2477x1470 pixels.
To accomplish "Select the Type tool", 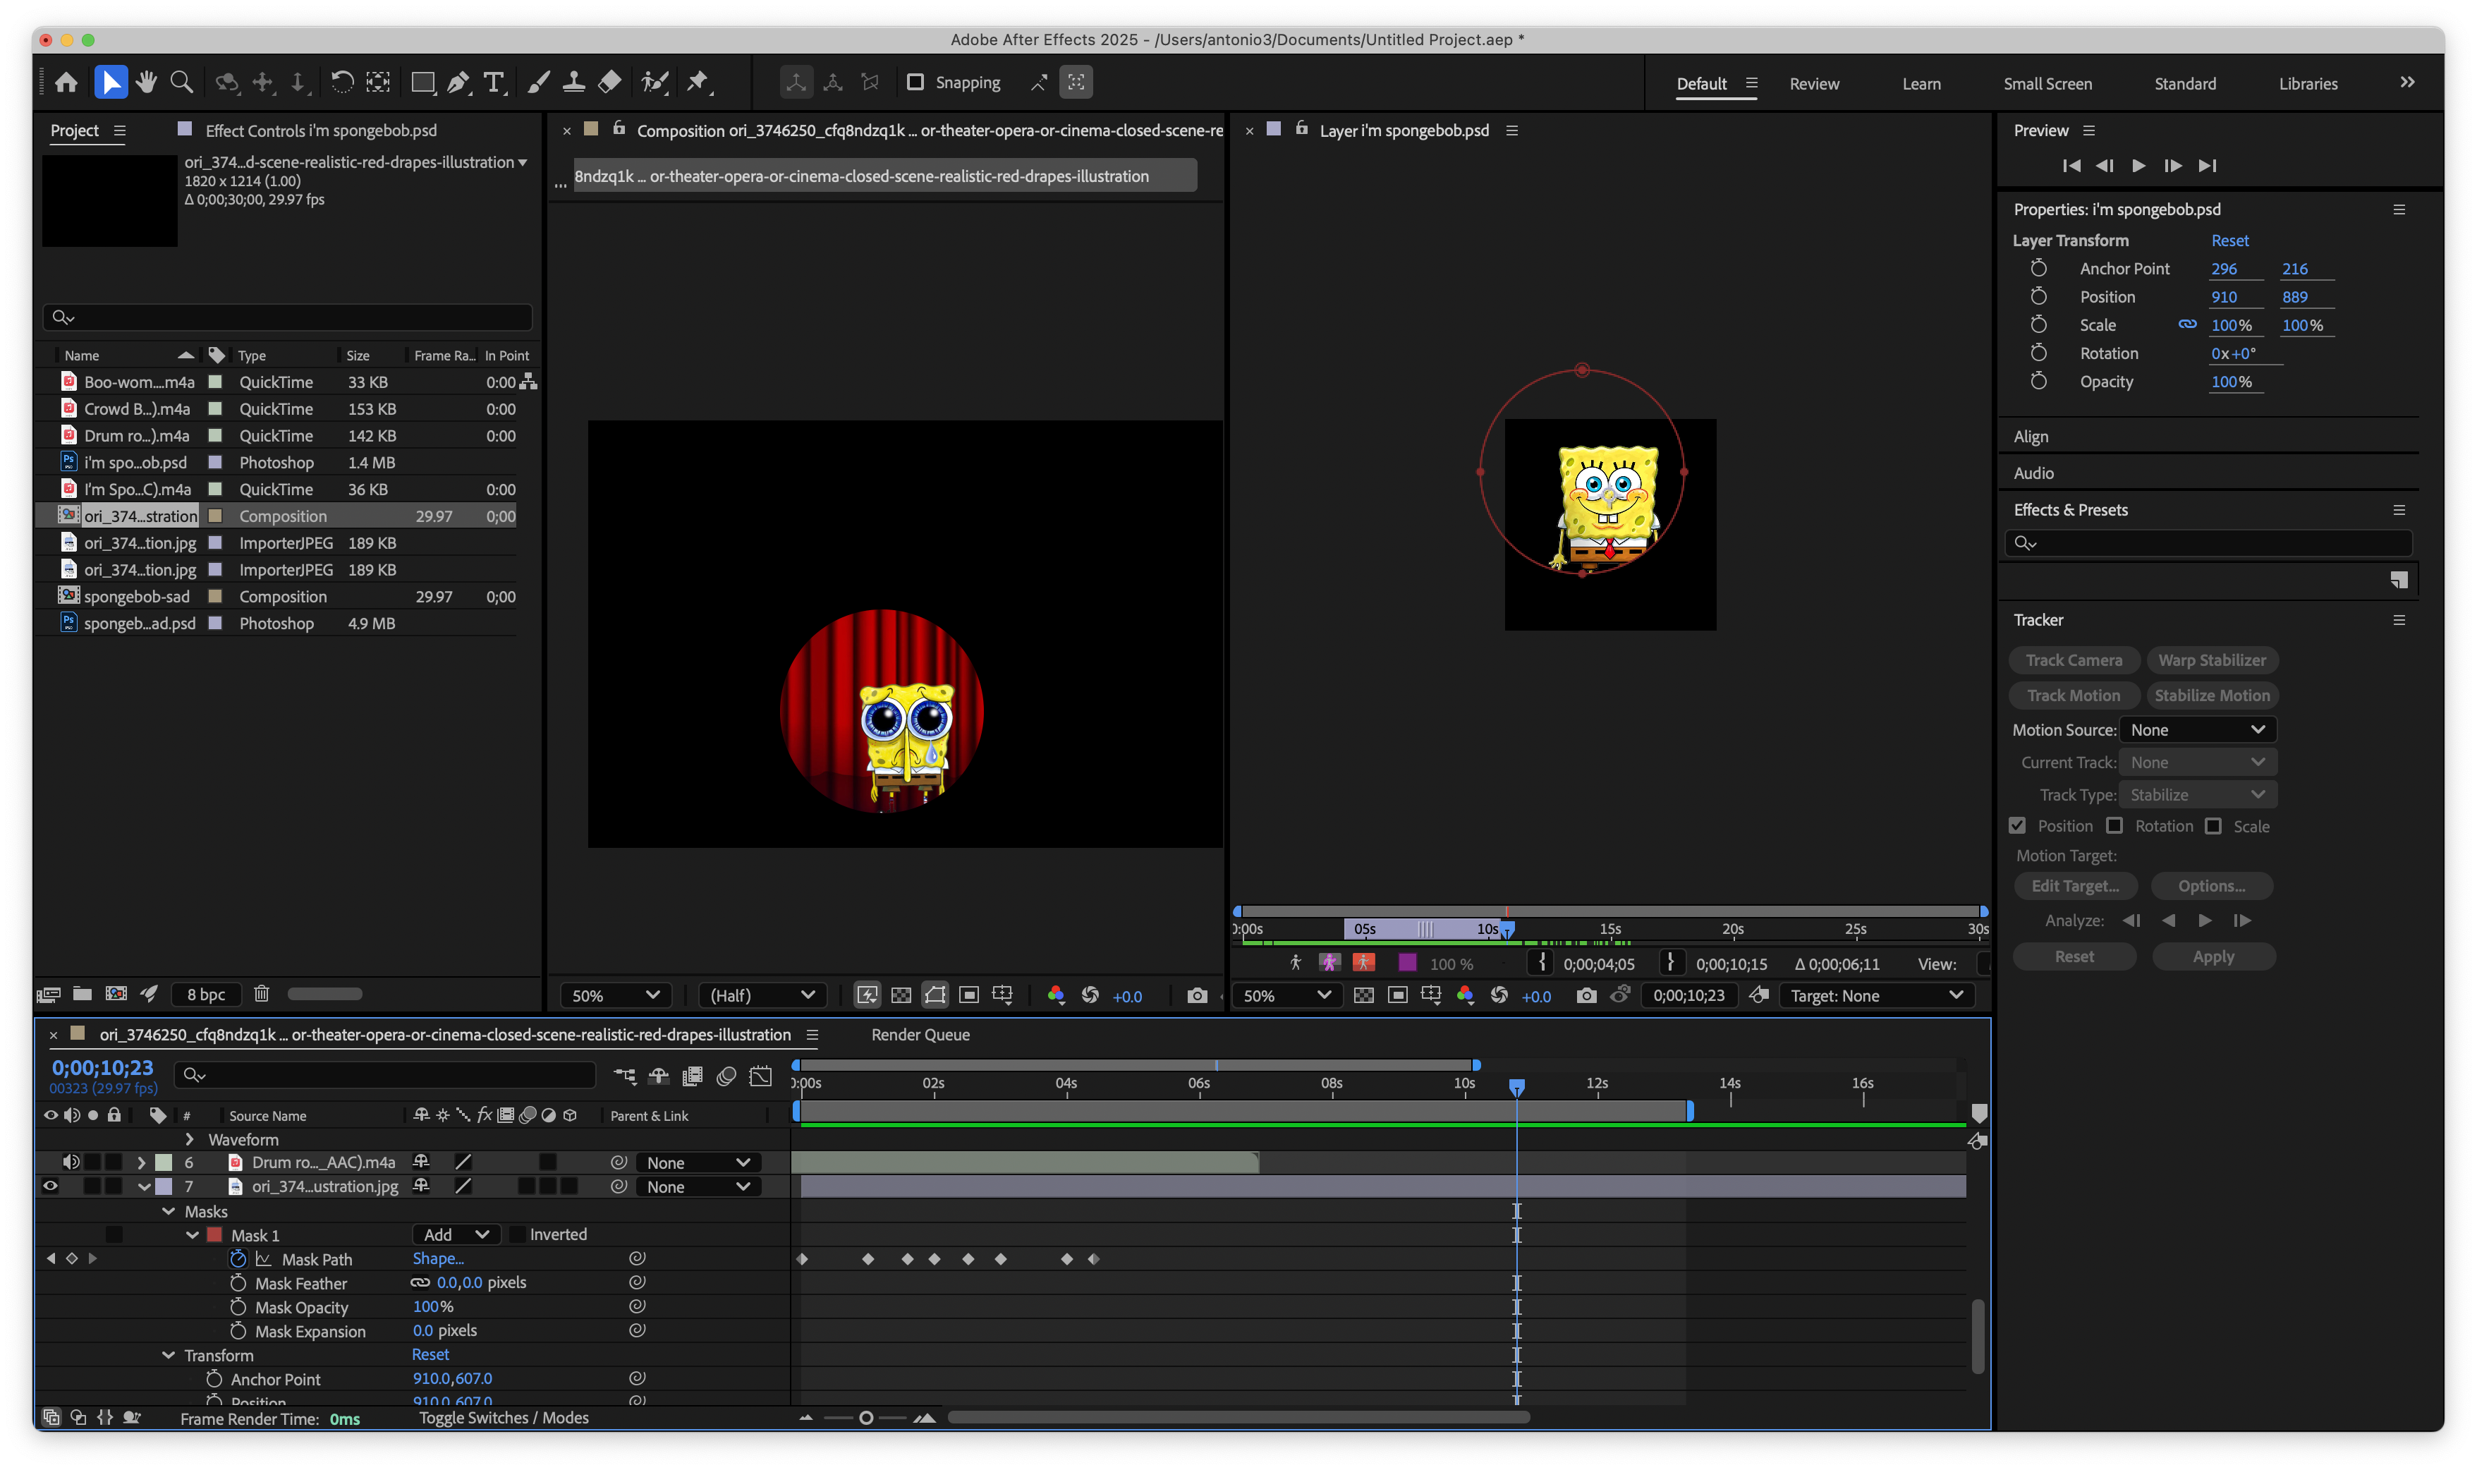I will (493, 83).
